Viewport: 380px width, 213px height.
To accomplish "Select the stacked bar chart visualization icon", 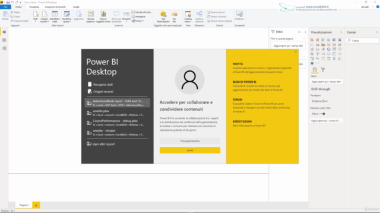I will [312, 40].
